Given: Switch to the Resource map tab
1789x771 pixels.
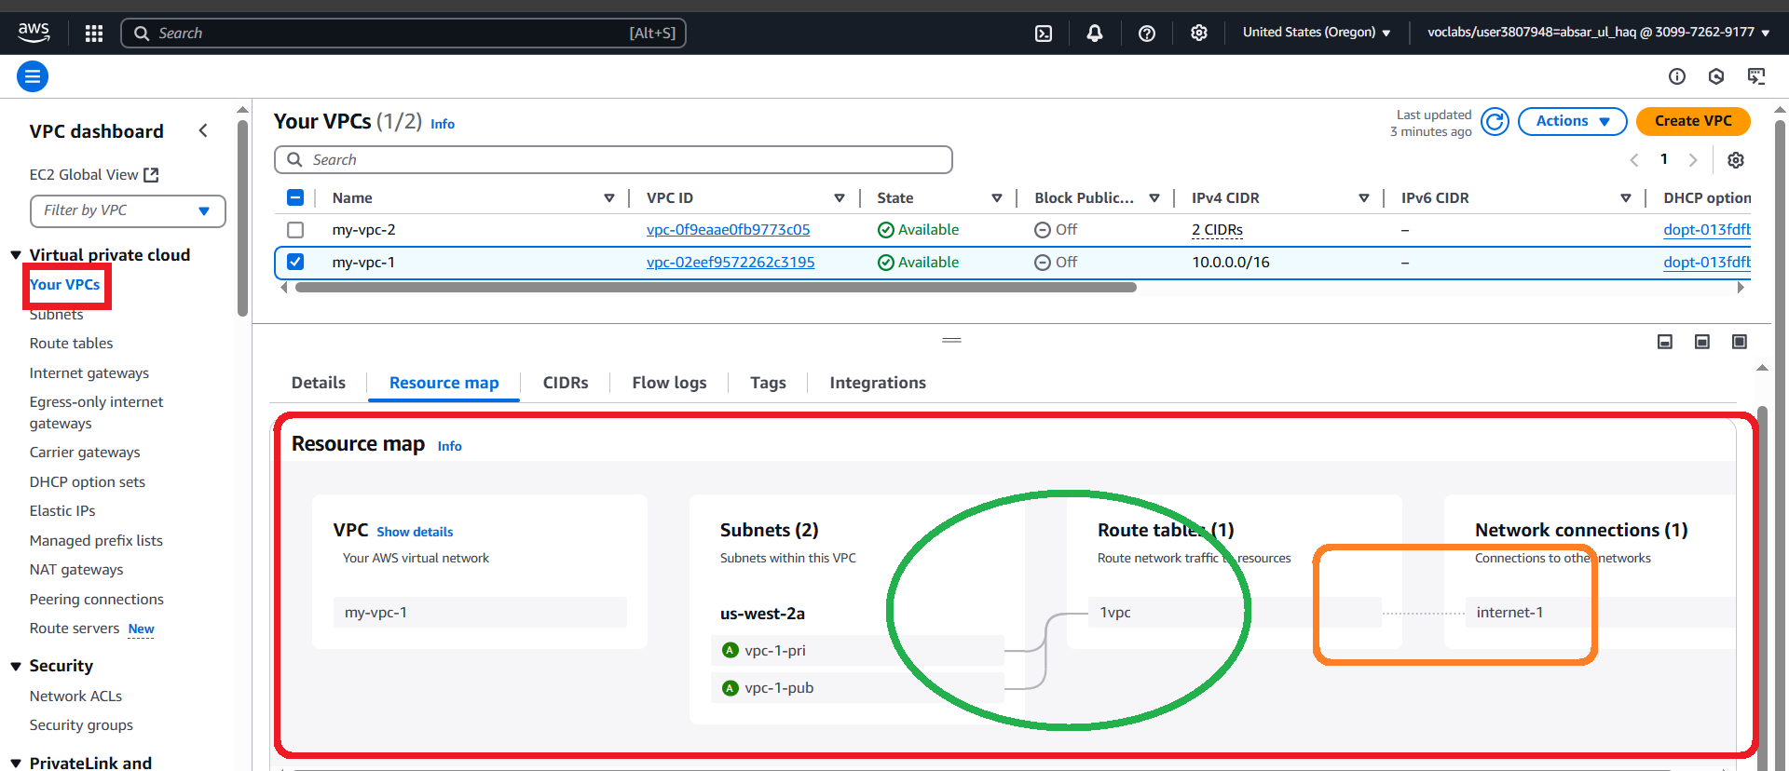Looking at the screenshot, I should coord(444,383).
